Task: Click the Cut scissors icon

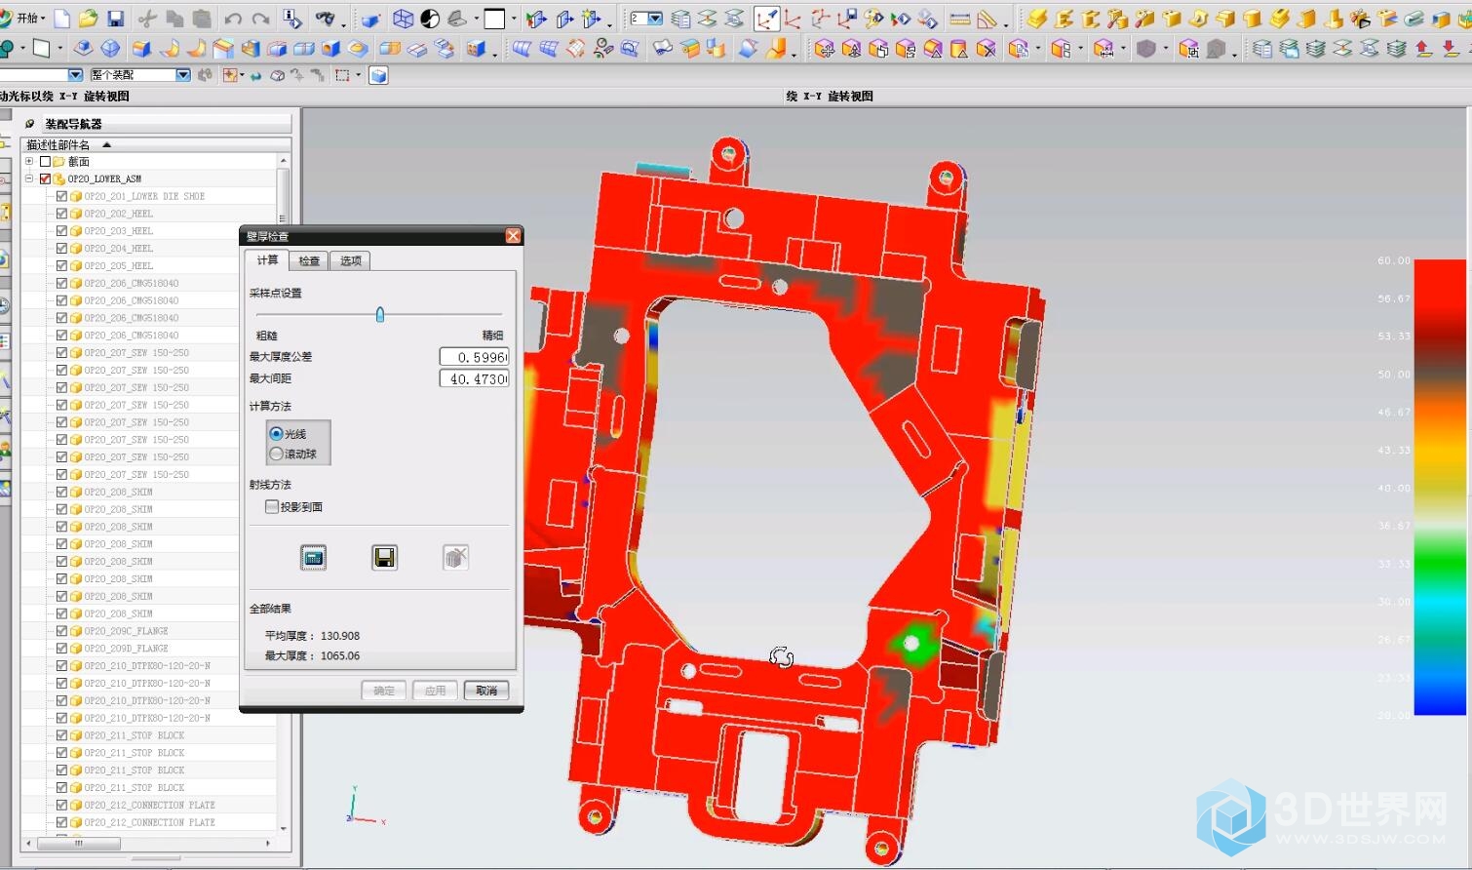Action: point(148,19)
